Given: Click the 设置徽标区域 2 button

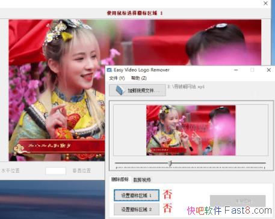Looking at the screenshot, I should pos(137,209).
